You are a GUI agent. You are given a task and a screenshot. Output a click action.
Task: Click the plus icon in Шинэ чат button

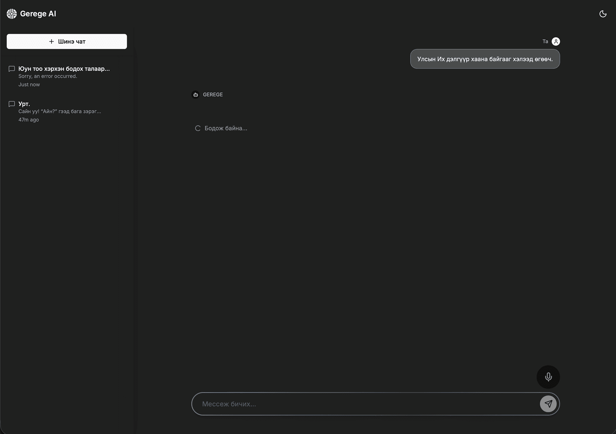[x=51, y=41]
